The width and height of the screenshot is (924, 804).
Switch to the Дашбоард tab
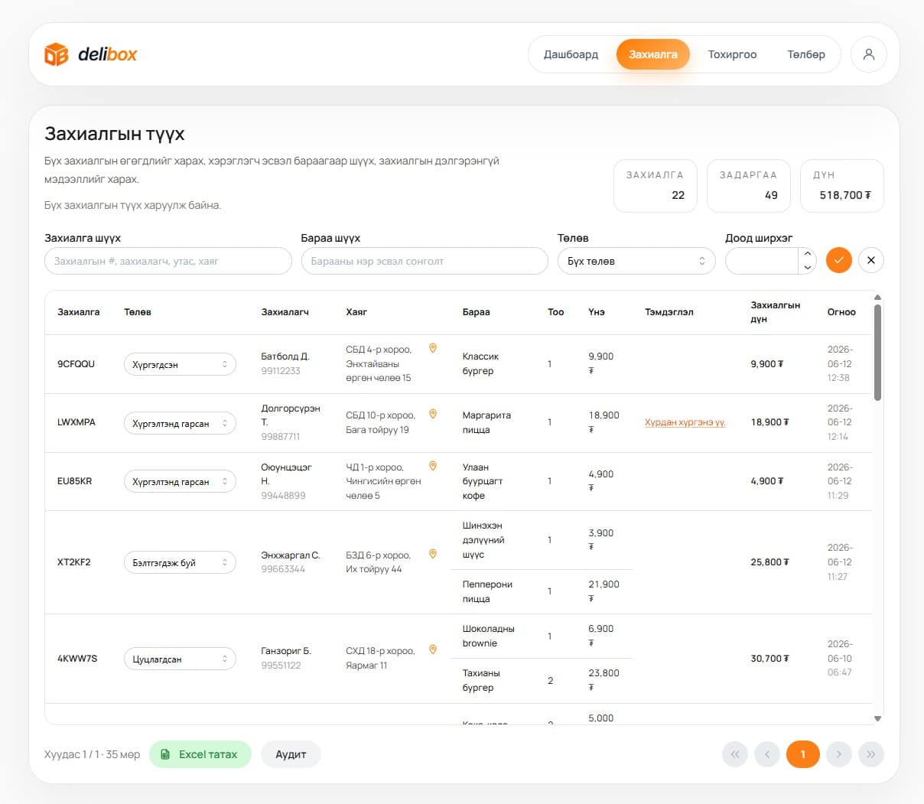coord(571,54)
